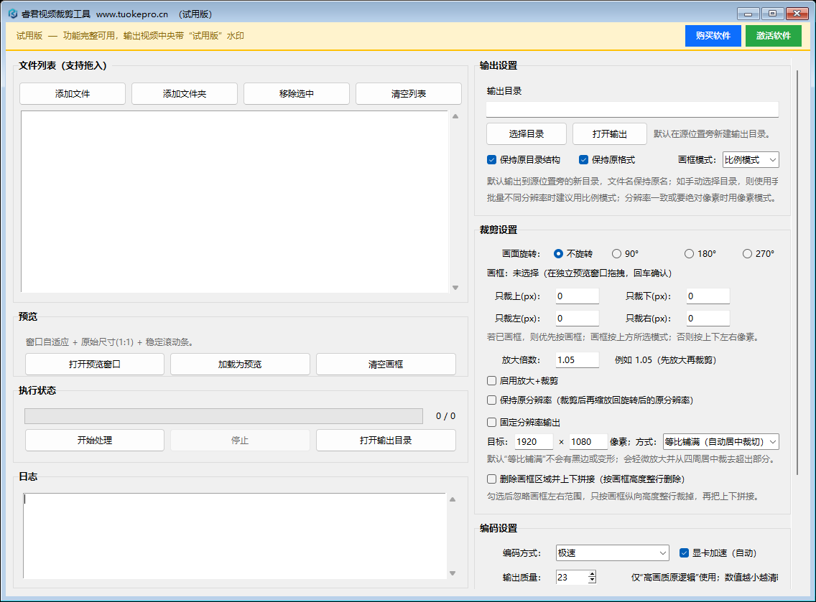816x602 pixels.
Task: Click 移除选中 button
Action: (297, 93)
